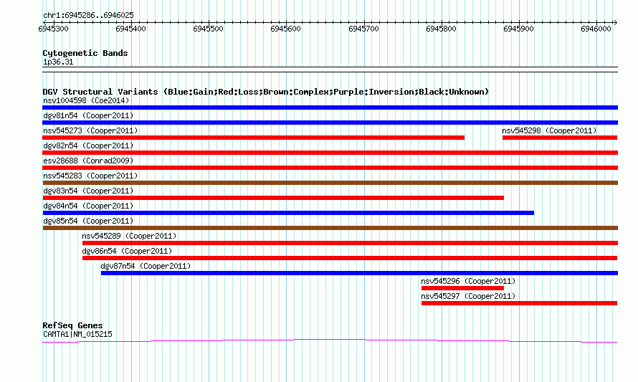Select the dgv84n54 (Cooper2011) label

click(88, 206)
